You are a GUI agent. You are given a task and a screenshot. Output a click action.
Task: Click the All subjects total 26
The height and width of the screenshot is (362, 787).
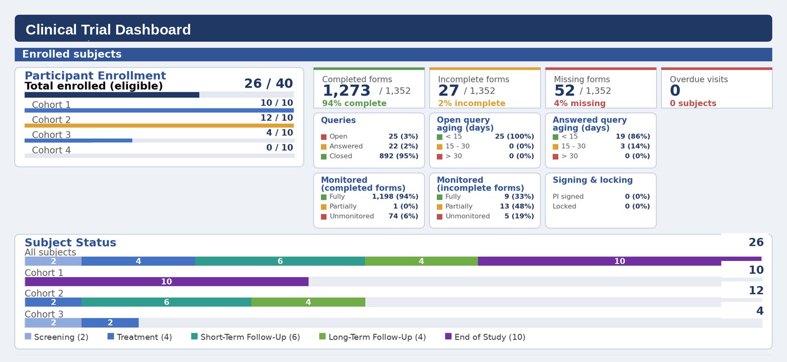(x=756, y=243)
